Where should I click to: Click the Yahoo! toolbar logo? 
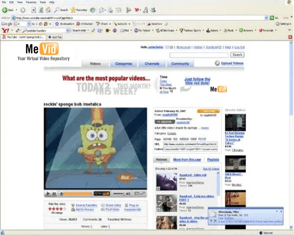(5, 30)
